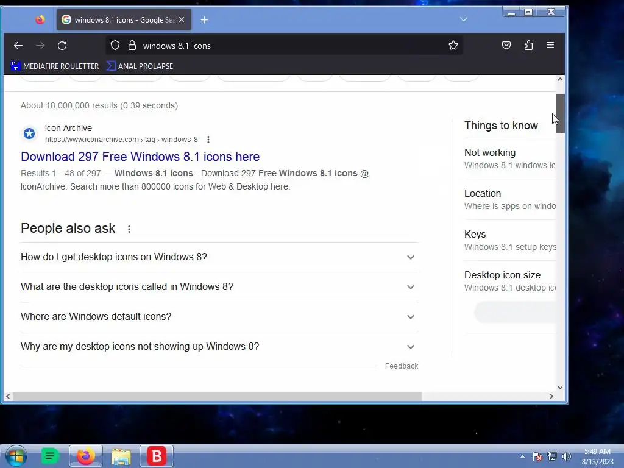The height and width of the screenshot is (468, 624).
Task: Open People also ask options menu
Action: [129, 229]
